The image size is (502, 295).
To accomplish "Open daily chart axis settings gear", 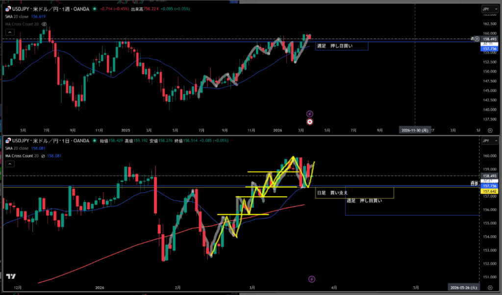I will (490, 287).
